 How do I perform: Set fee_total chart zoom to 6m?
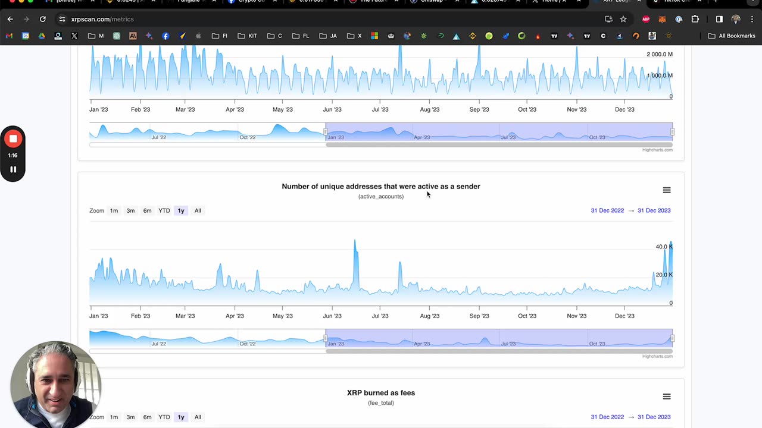click(147, 417)
